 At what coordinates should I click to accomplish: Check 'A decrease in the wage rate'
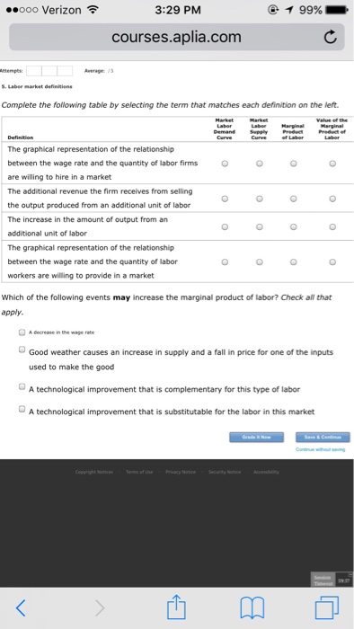click(x=22, y=332)
